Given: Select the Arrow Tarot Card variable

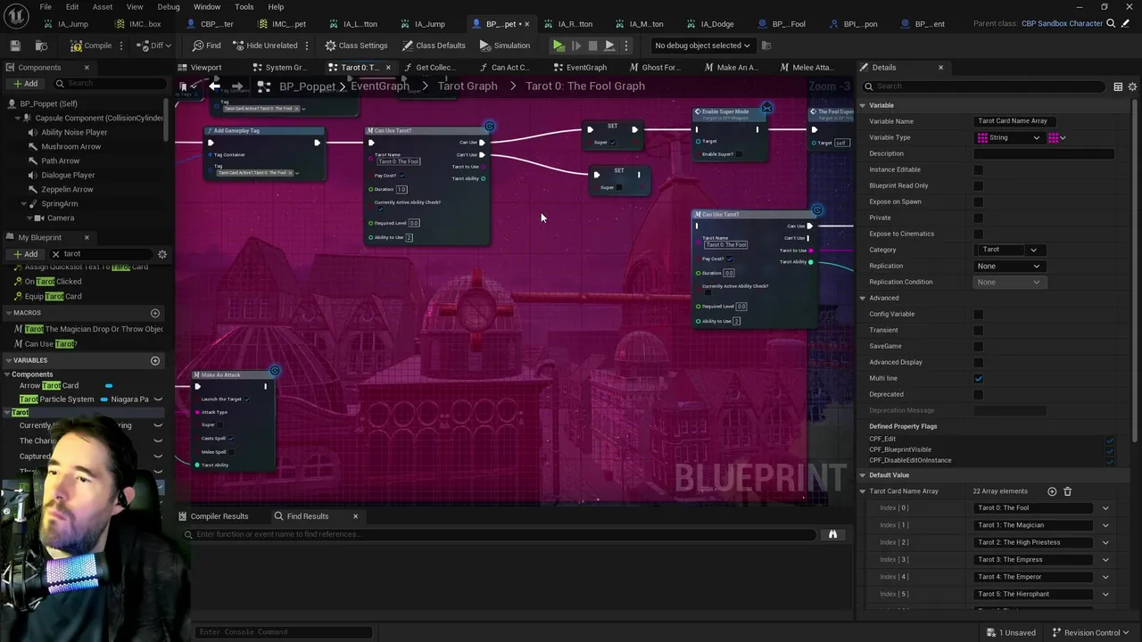Looking at the screenshot, I should (x=49, y=385).
